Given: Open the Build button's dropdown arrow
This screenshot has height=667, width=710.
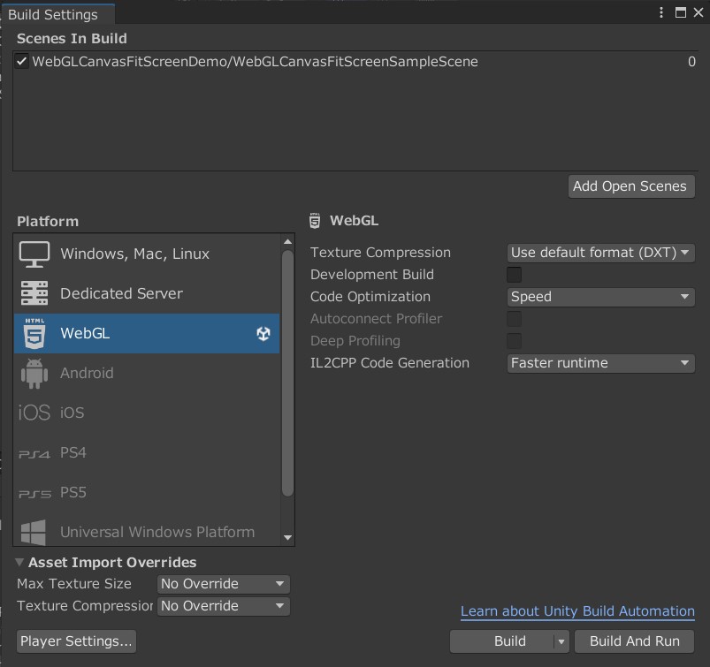Looking at the screenshot, I should click(561, 641).
